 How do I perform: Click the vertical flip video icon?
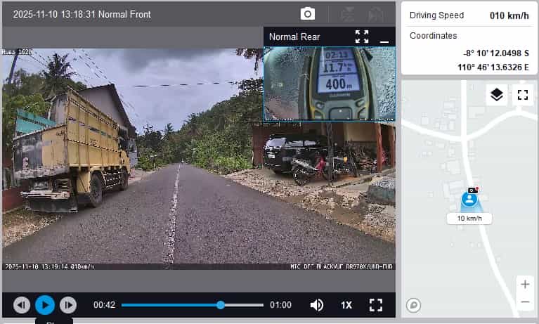pos(347,14)
